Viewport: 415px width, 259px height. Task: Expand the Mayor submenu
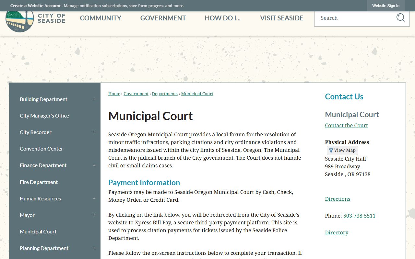(x=94, y=215)
